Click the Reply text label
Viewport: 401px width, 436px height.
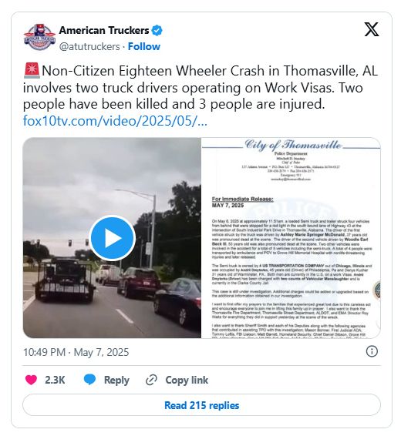(x=116, y=380)
